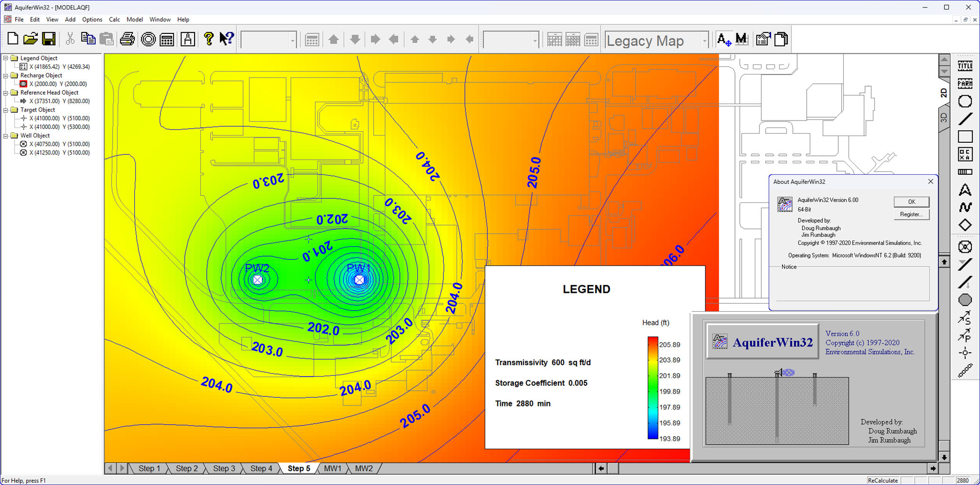Select the streamline S particle tool

pos(965,318)
